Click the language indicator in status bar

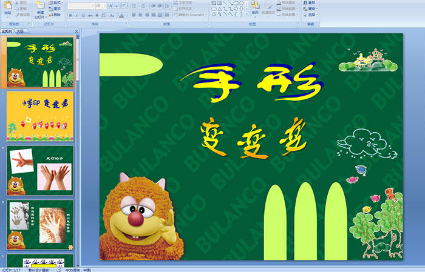coord(78,270)
